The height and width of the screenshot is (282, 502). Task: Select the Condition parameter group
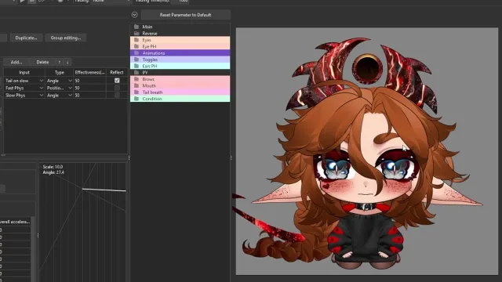click(180, 99)
